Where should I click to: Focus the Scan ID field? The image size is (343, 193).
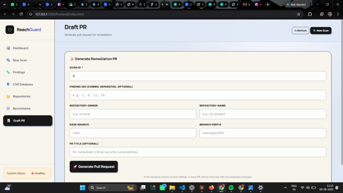point(198,76)
